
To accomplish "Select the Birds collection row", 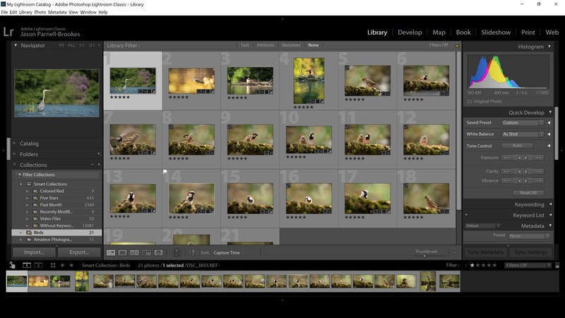I will coord(57,232).
